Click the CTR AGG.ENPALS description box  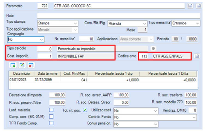tap(171, 56)
